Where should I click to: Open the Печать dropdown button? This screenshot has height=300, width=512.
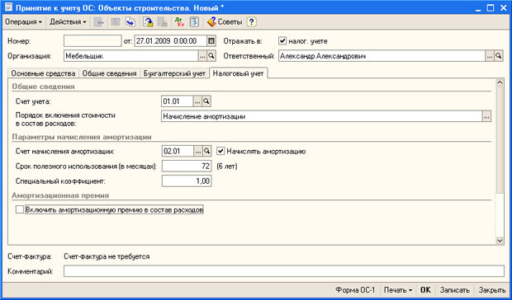pos(398,290)
